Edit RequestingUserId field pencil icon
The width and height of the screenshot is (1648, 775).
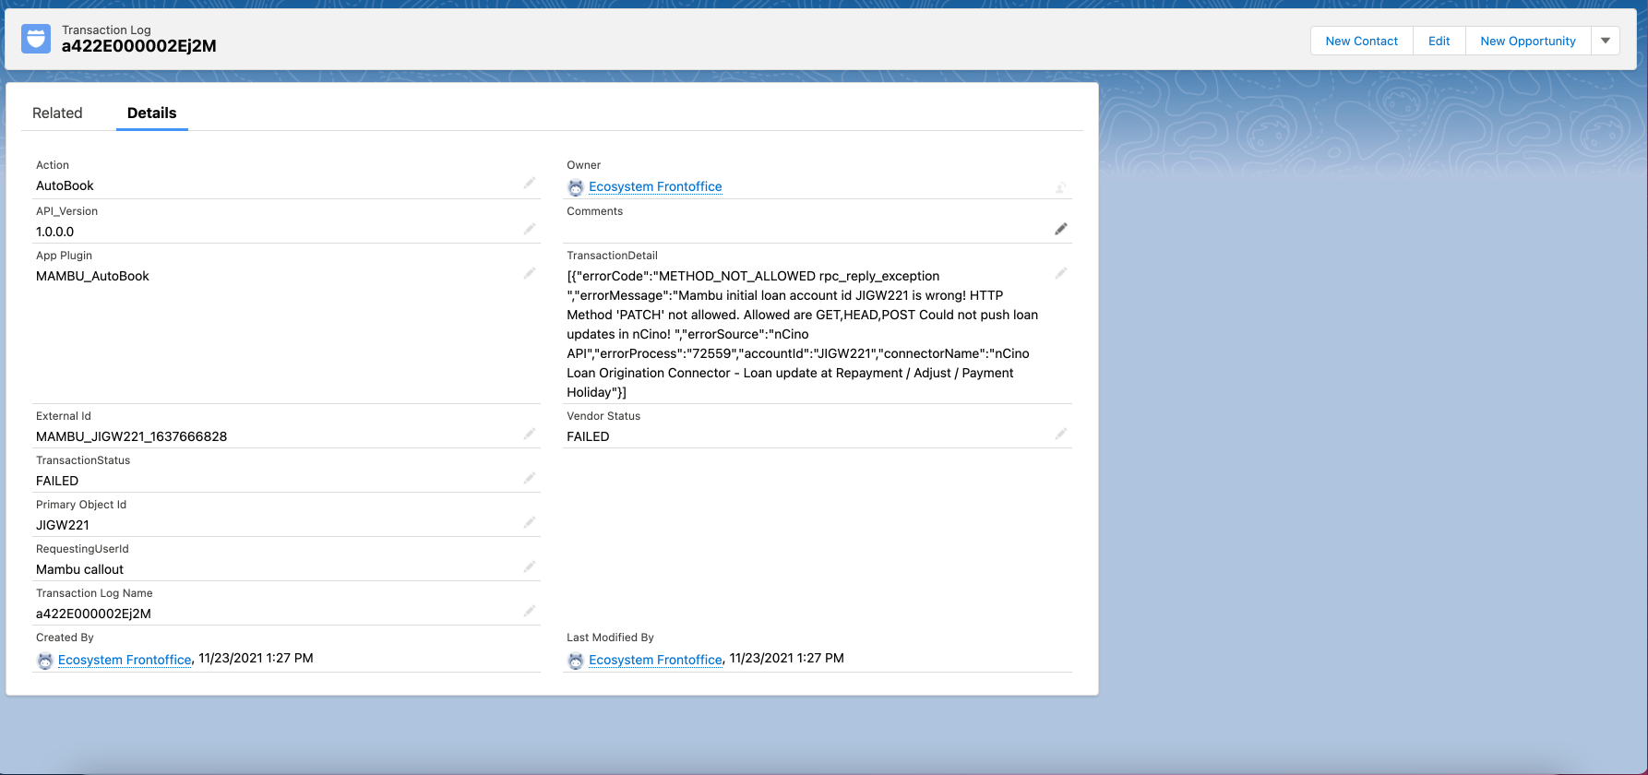(x=530, y=566)
